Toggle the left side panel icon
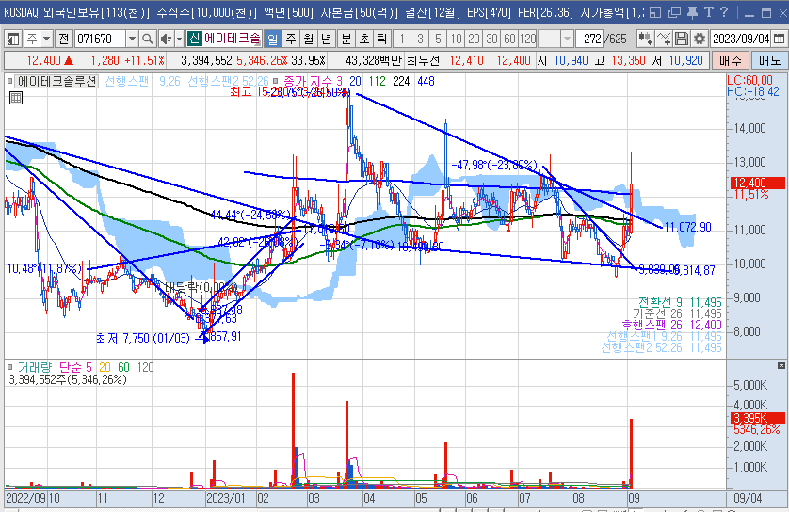Screen dimensions: 789x512 (x=12, y=39)
